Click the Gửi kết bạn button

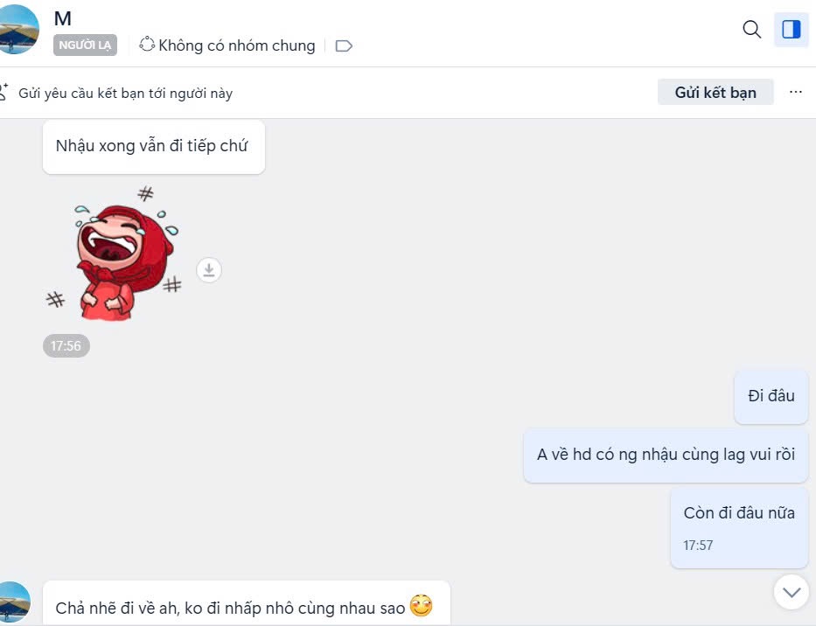[715, 92]
